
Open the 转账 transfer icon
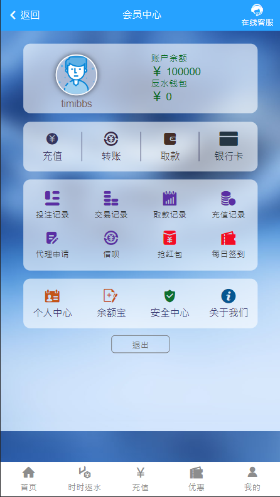coord(111,139)
